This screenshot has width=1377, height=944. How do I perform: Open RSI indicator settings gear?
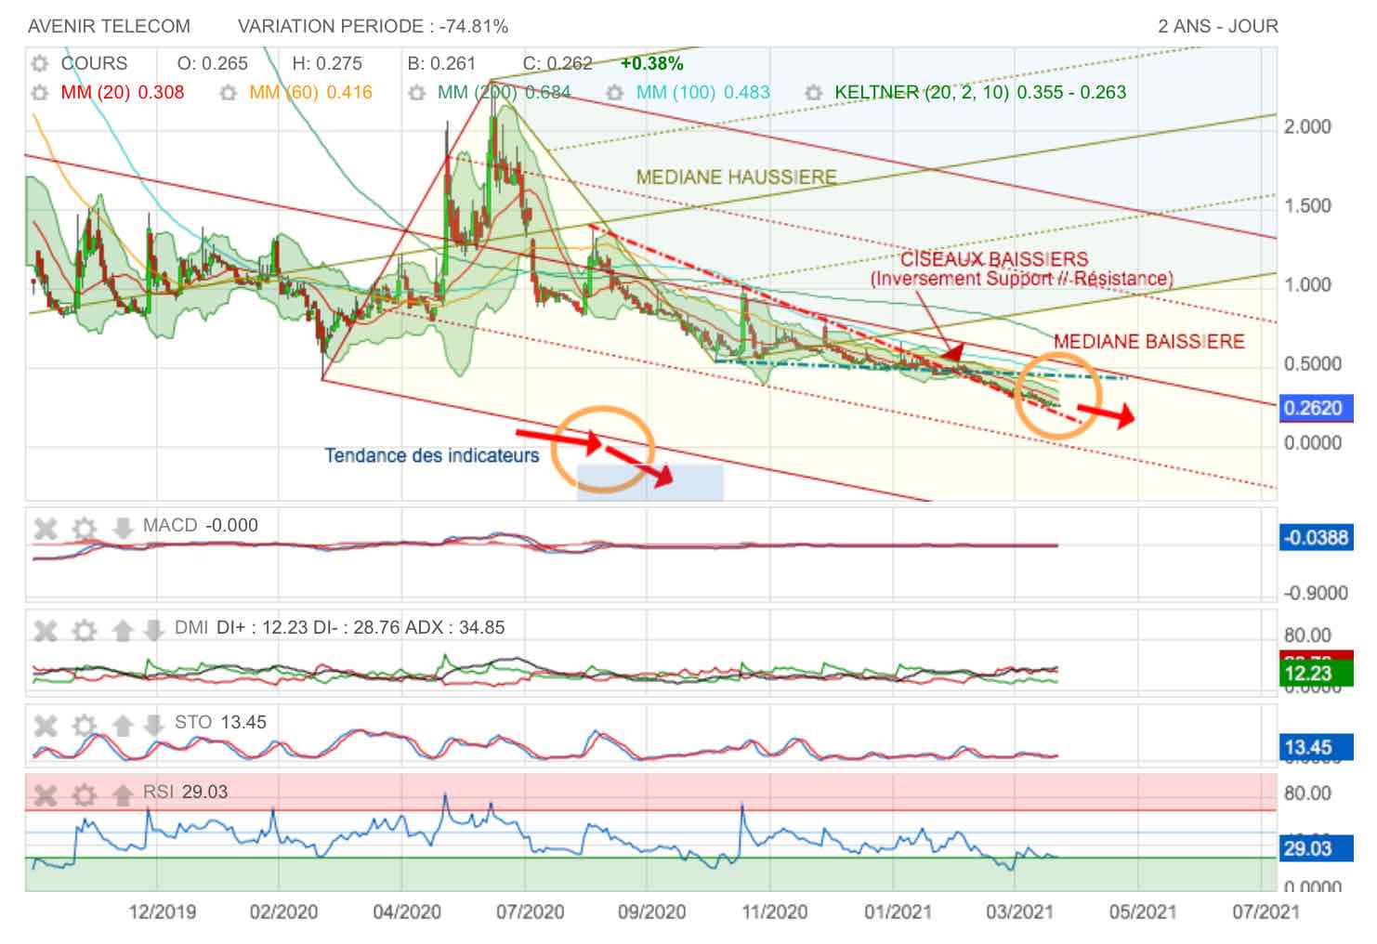click(x=85, y=794)
